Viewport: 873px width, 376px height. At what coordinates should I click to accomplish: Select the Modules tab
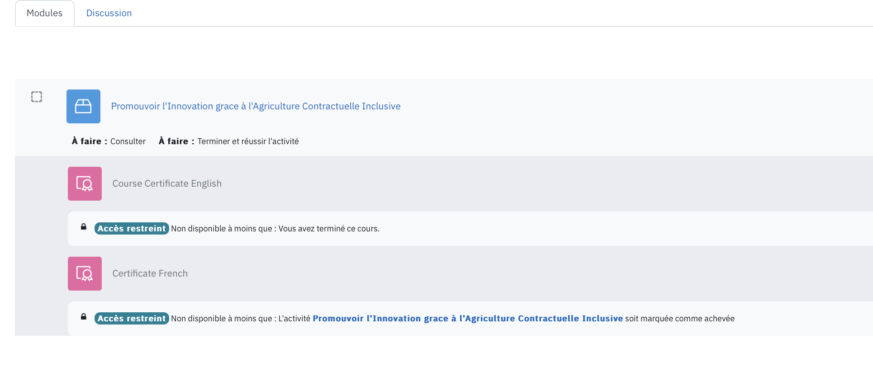tap(44, 13)
